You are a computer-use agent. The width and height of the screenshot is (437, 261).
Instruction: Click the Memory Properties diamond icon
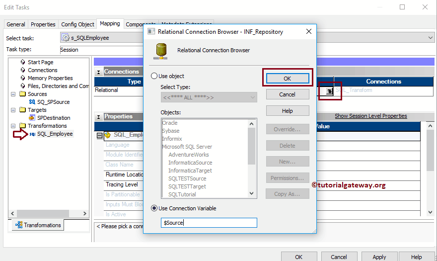[x=23, y=78]
